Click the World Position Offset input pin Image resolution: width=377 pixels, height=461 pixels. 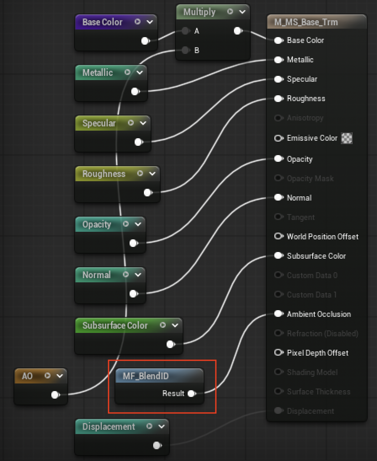click(x=279, y=236)
